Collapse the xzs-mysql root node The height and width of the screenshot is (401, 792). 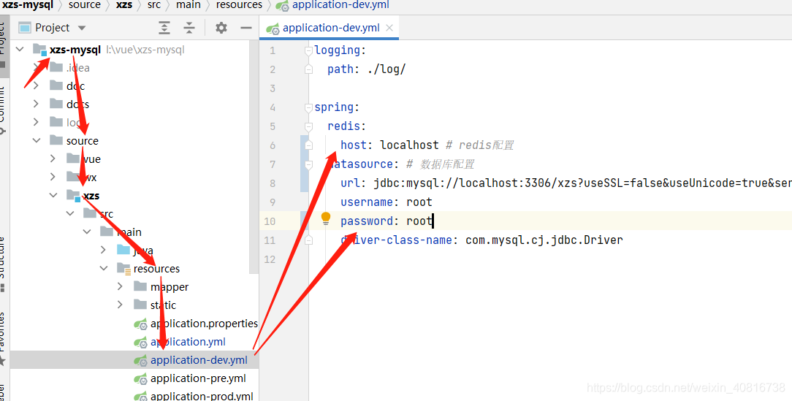coord(20,50)
